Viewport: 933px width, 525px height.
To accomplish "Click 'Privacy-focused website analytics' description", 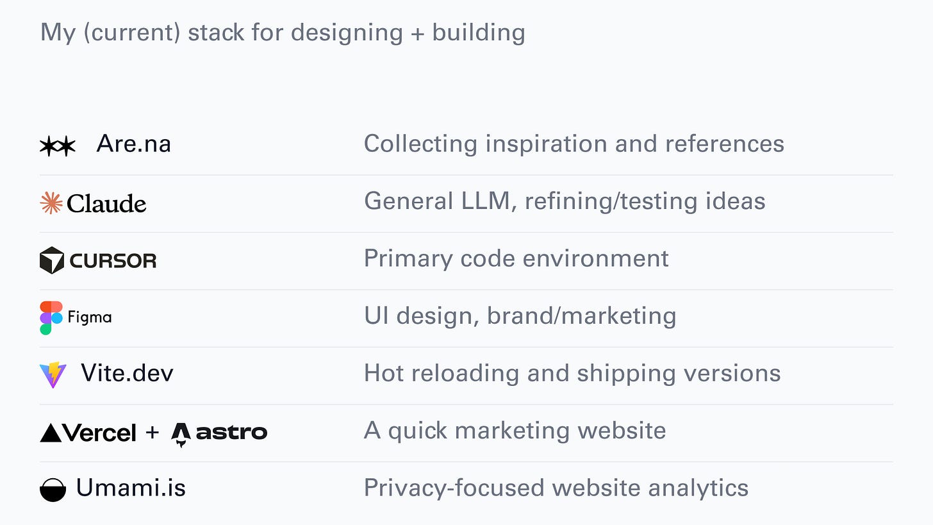I will [556, 488].
